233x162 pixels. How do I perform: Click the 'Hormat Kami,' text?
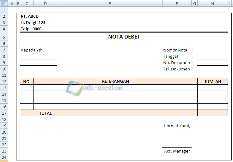(177, 126)
